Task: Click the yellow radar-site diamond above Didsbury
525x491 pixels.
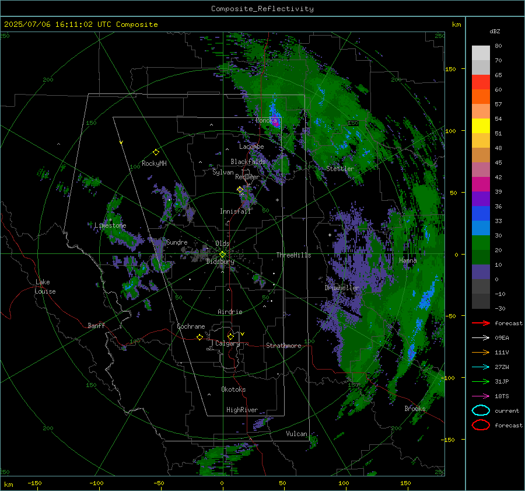Action: point(223,254)
